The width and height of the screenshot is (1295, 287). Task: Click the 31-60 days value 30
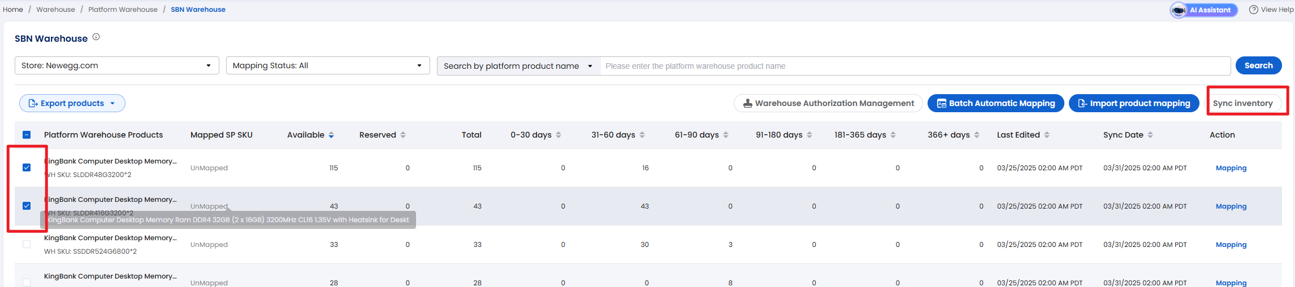[644, 245]
